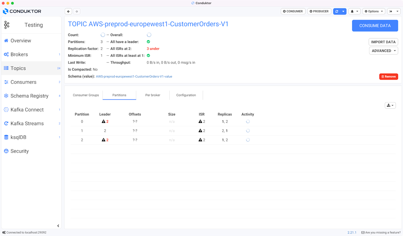The height and width of the screenshot is (236, 403).
Task: Go forward with the right arrow button
Action: tap(77, 11)
